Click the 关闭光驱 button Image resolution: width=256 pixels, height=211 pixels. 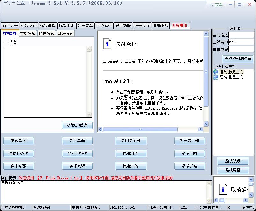click(77, 166)
